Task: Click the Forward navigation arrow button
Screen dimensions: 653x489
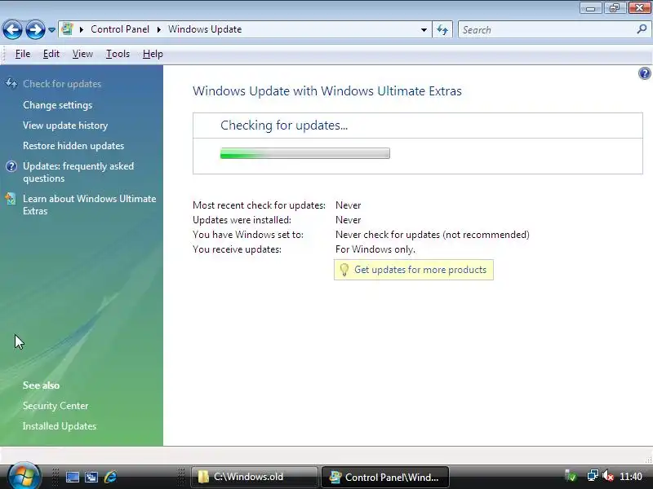Action: point(35,30)
